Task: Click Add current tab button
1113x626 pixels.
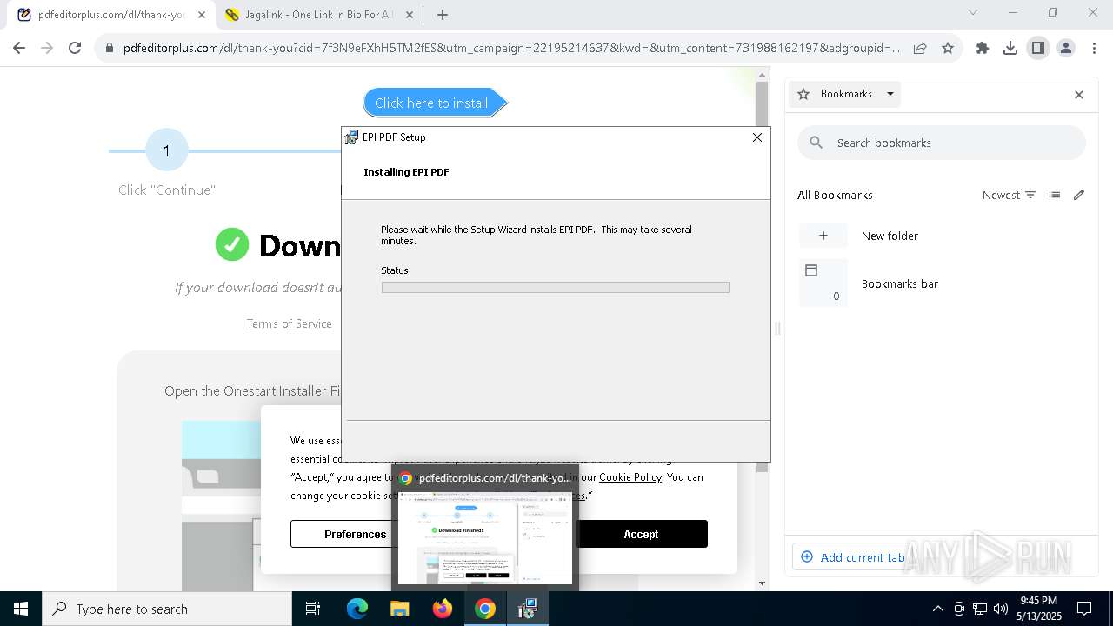Action: pos(852,557)
